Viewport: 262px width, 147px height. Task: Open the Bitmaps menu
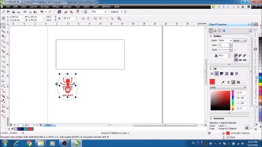coord(67,7)
